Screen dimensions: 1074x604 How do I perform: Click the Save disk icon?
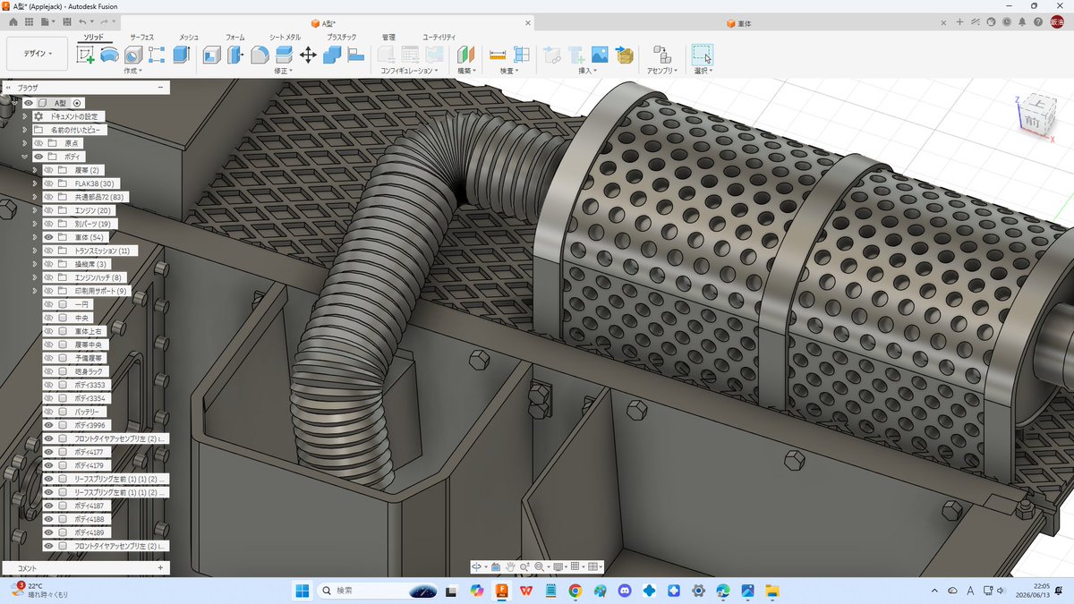[x=66, y=21]
